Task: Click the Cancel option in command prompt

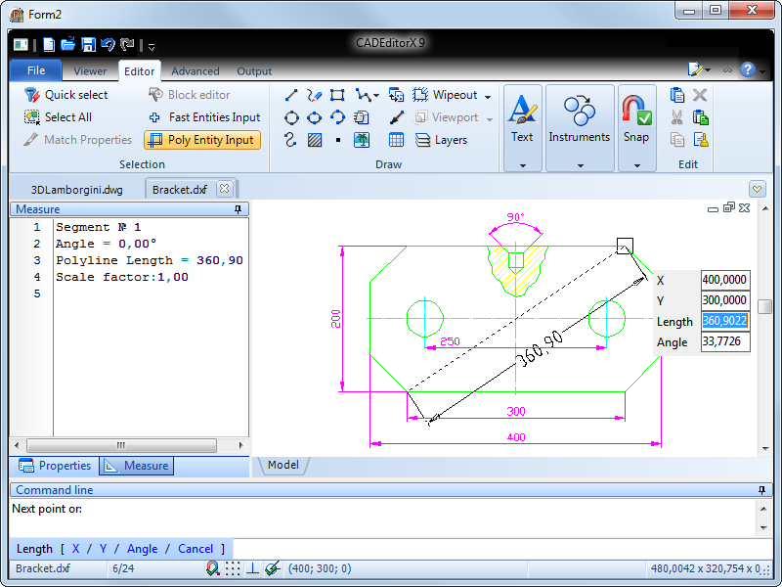Action: (195, 549)
